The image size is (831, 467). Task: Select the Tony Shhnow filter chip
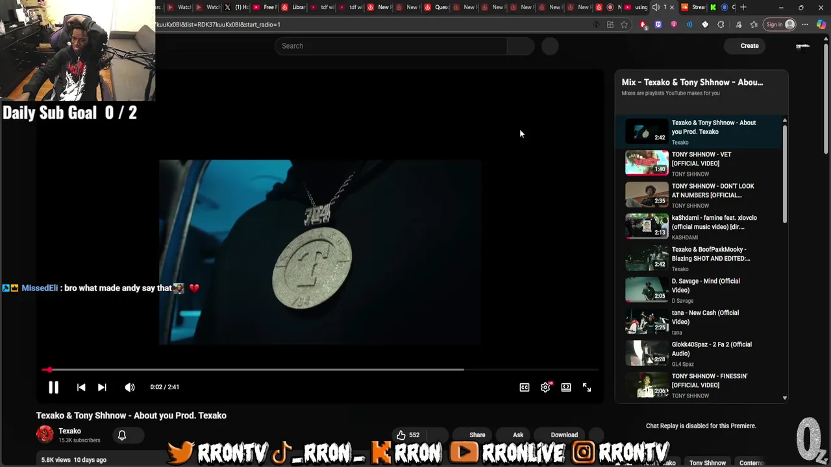click(708, 462)
